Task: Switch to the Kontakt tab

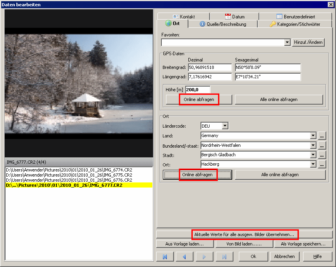Action: (183, 17)
